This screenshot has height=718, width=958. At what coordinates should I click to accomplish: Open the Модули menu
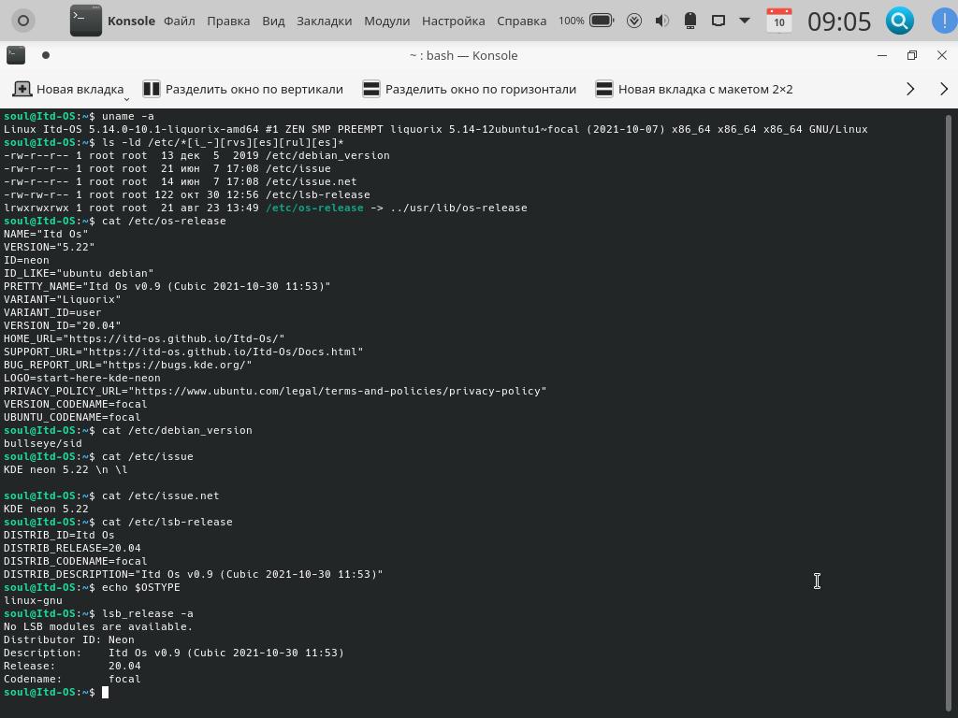(386, 21)
